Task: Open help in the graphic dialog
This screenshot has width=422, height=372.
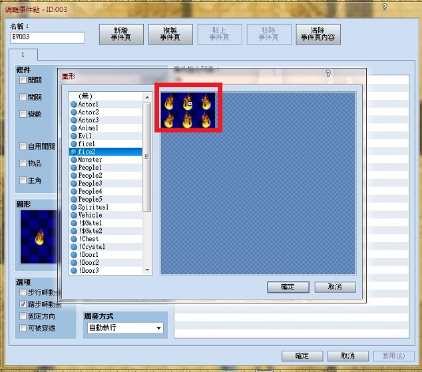Action: pyautogui.click(x=328, y=74)
